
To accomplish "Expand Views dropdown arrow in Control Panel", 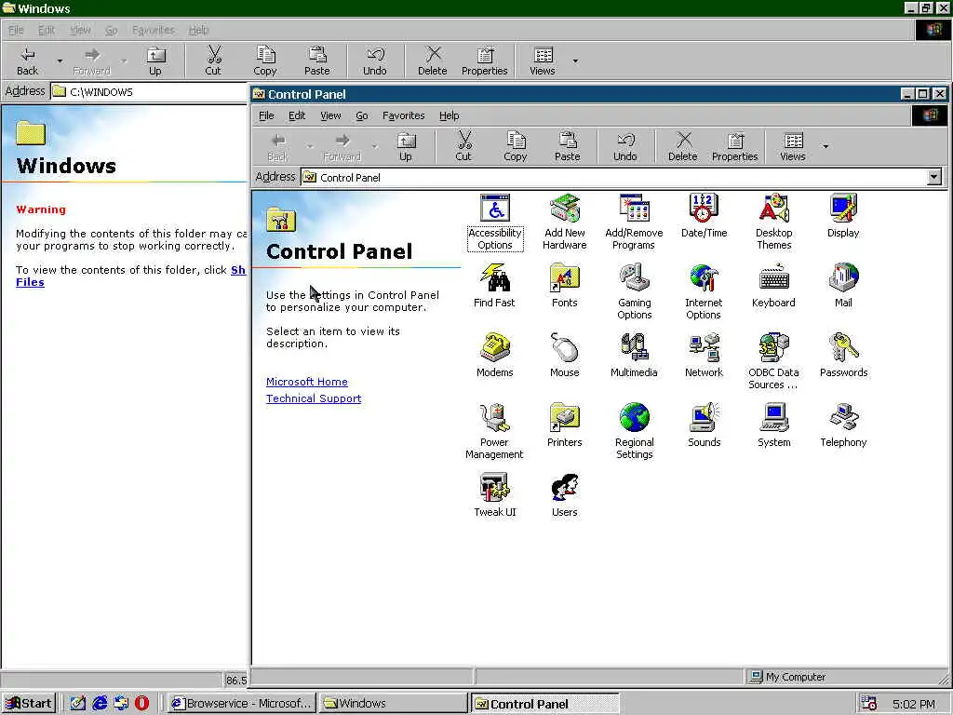I will 825,146.
